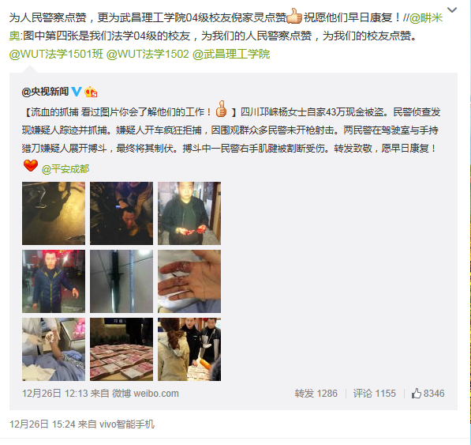Open the @WUT法学1501班 mention
Screen dimensions: 471x445
coord(56,55)
